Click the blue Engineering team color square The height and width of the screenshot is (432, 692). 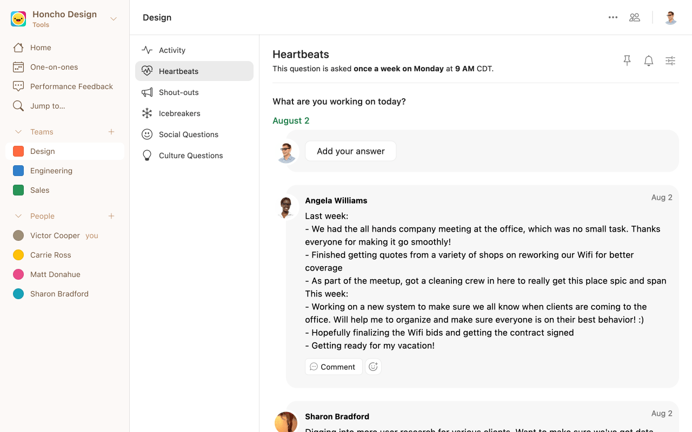pyautogui.click(x=18, y=171)
